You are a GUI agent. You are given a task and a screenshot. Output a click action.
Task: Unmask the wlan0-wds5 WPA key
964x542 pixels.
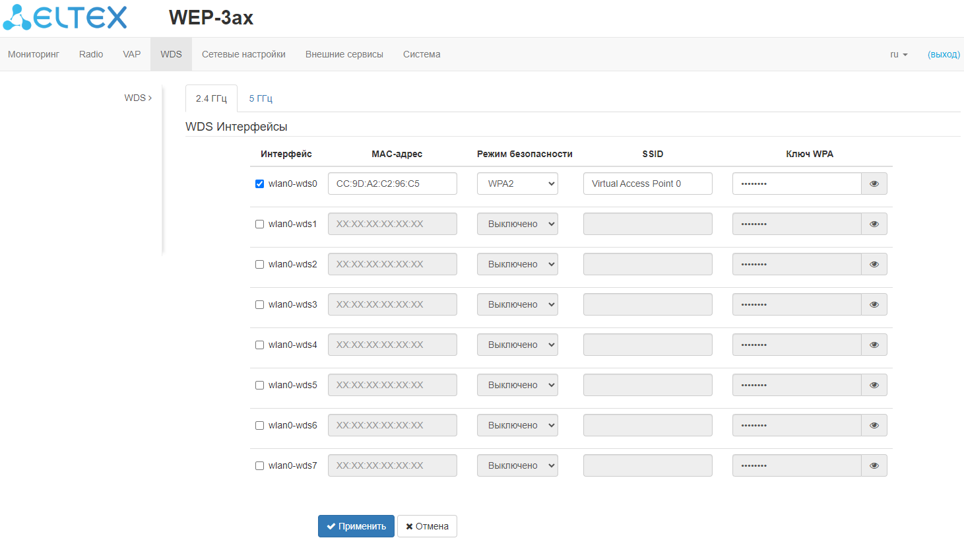(x=874, y=385)
